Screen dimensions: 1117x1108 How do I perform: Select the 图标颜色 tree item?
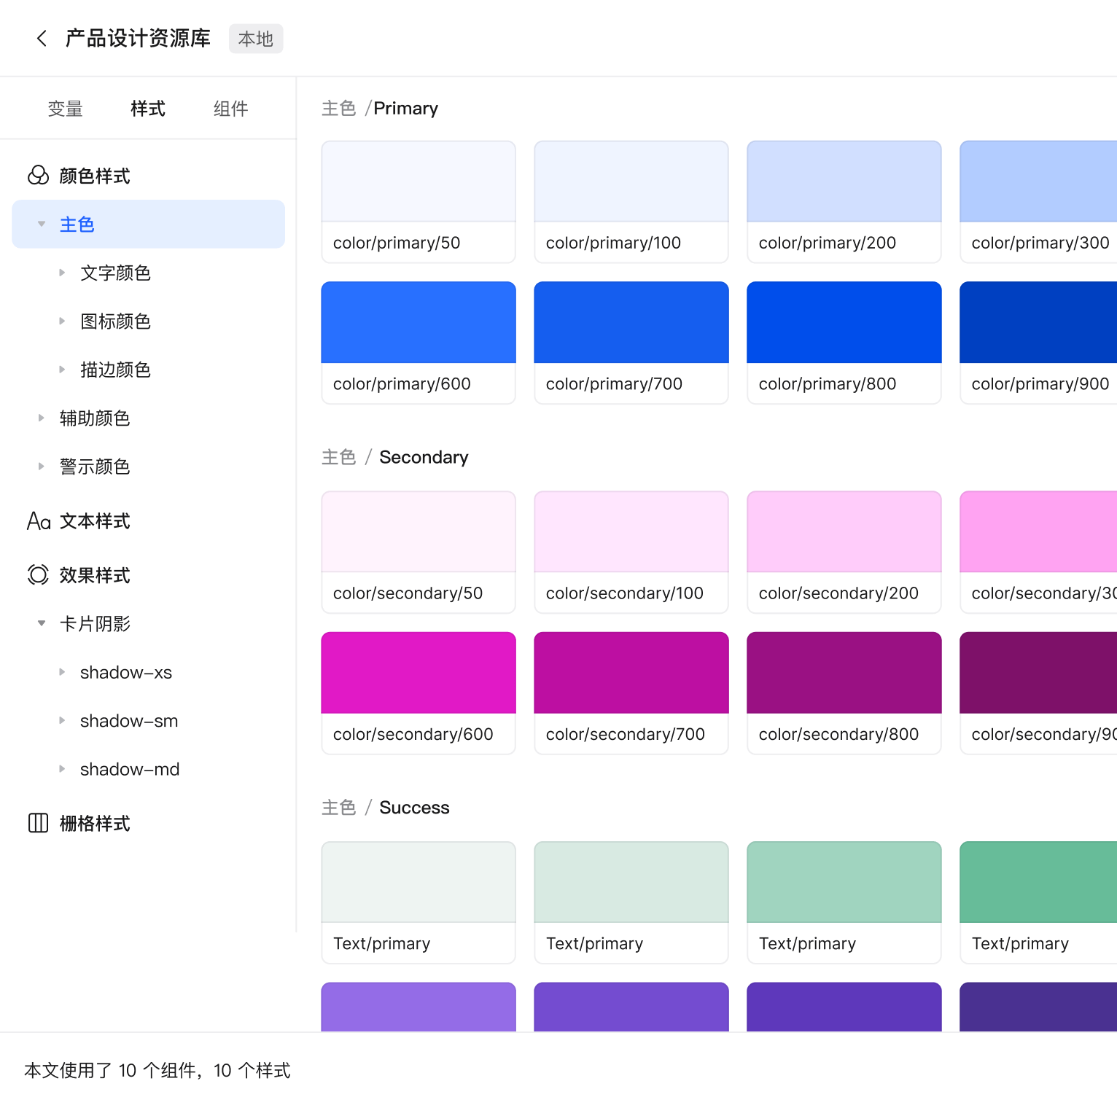coord(115,321)
